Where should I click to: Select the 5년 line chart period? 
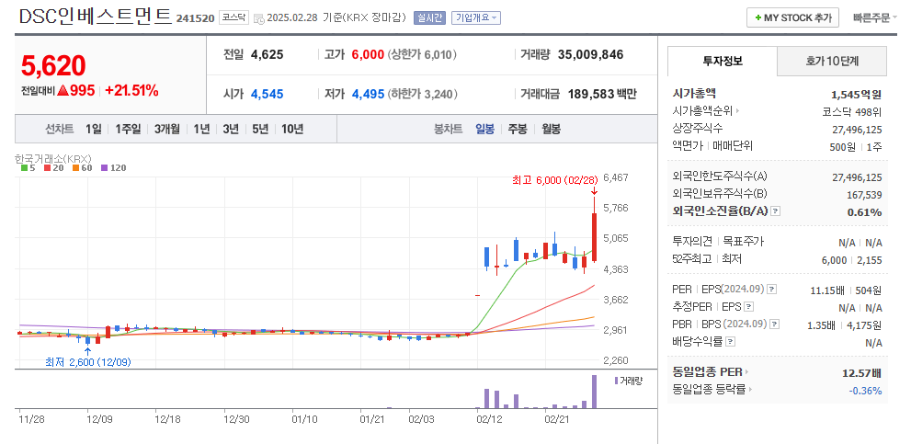point(260,129)
